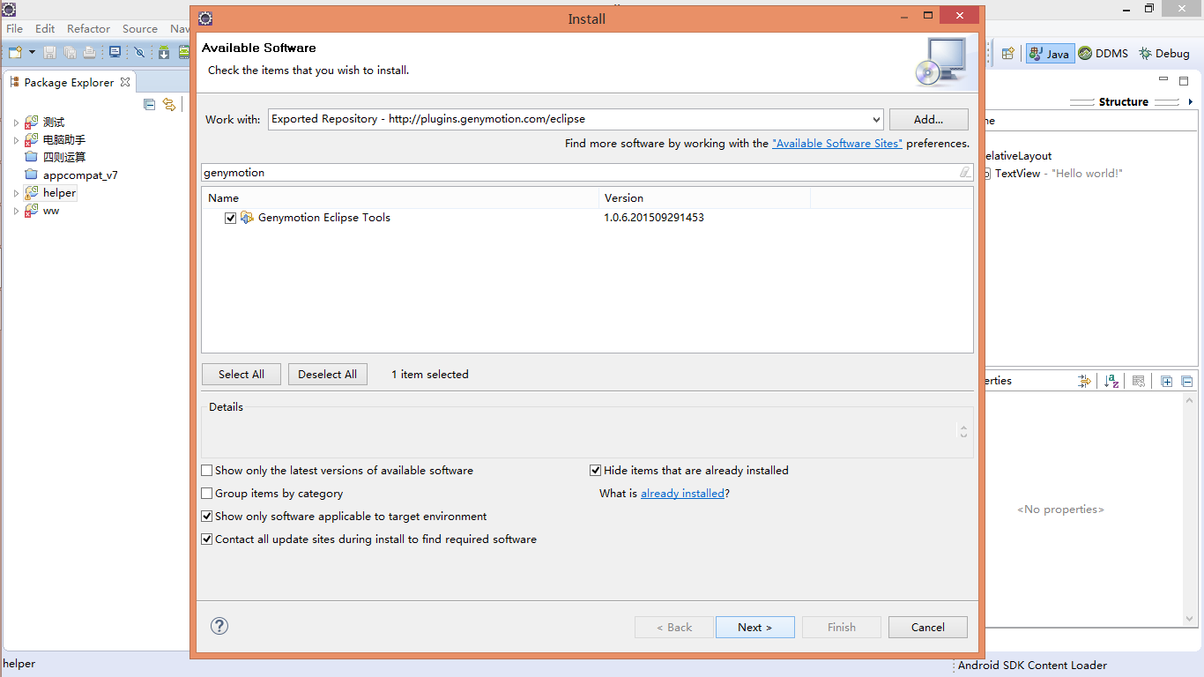Select the 四则运算 project name
This screenshot has width=1204, height=677.
tap(64, 157)
